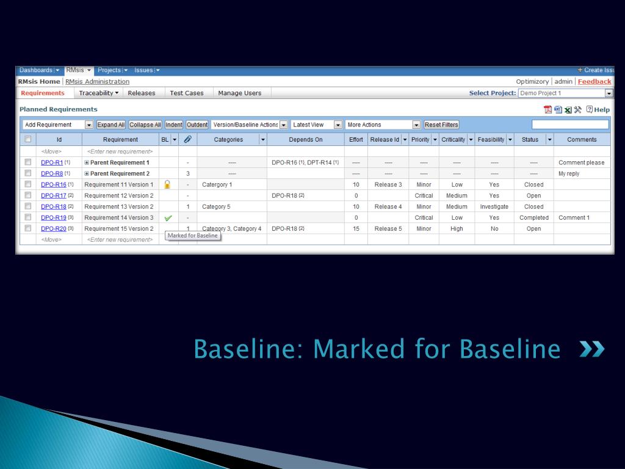Open the Add Requirement dropdown

pos(58,125)
